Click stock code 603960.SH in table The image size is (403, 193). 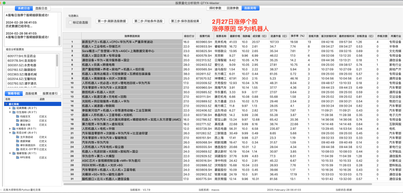tap(204, 42)
